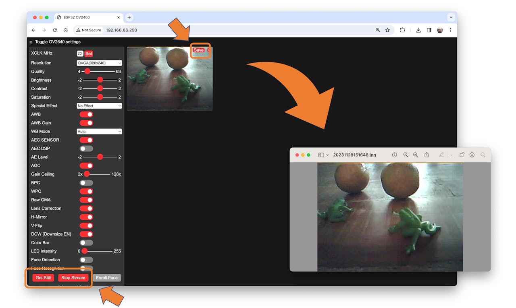This screenshot has height=308, width=516.
Task: Open browser downloads icon
Action: [418, 30]
